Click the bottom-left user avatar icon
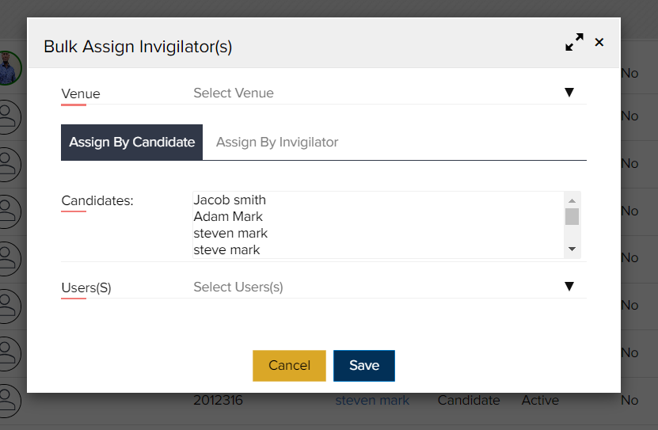658x430 pixels. click(x=9, y=400)
